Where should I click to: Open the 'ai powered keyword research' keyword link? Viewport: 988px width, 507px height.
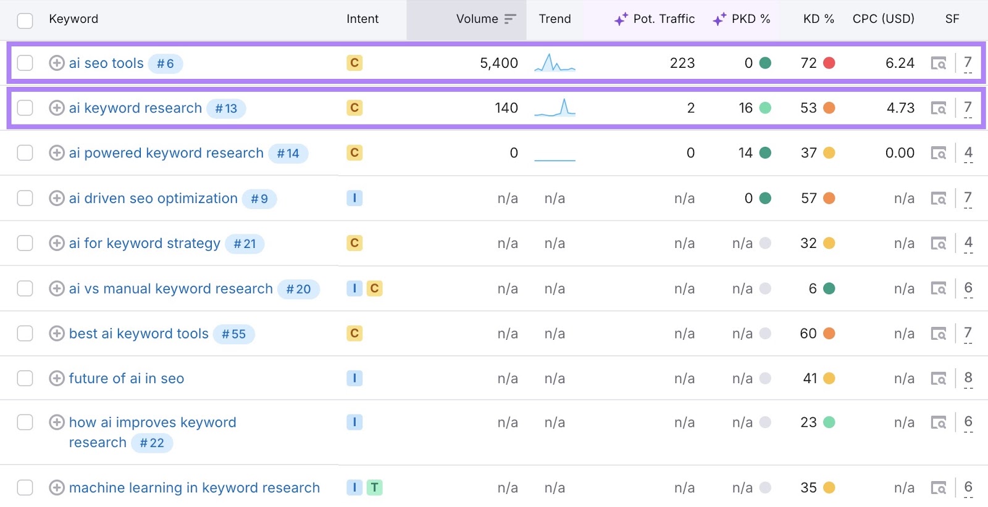click(x=166, y=153)
